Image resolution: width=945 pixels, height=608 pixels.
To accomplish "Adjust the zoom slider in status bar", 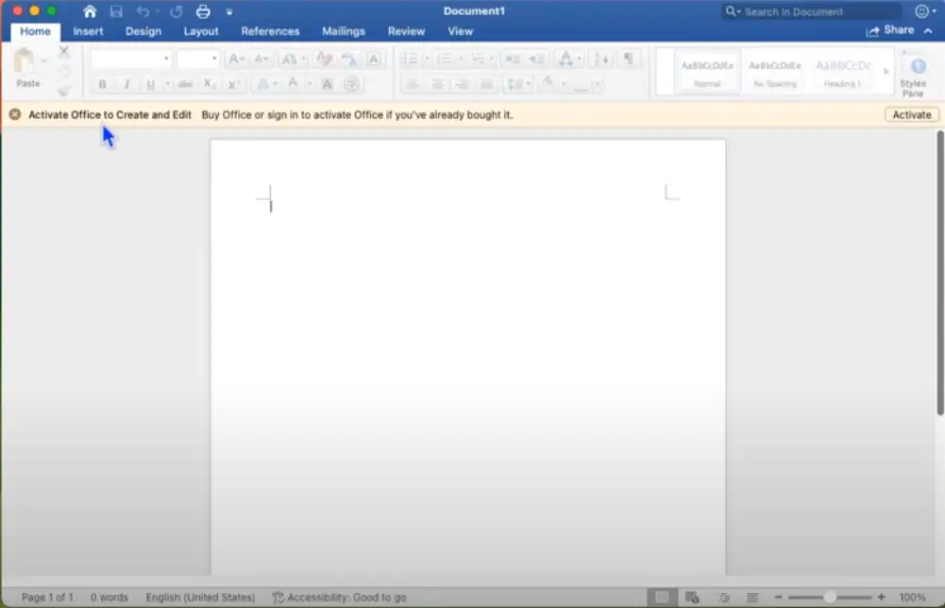I will pos(829,597).
